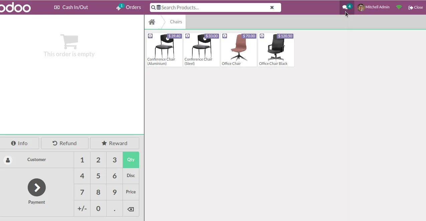Click the $ 33.00 price tag
This screenshot has height=221, width=426.
click(212, 36)
